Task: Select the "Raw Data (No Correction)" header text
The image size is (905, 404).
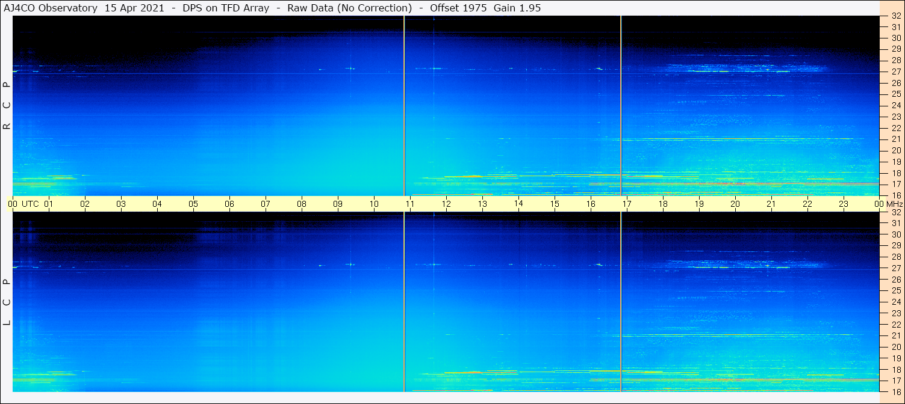Action: click(349, 8)
